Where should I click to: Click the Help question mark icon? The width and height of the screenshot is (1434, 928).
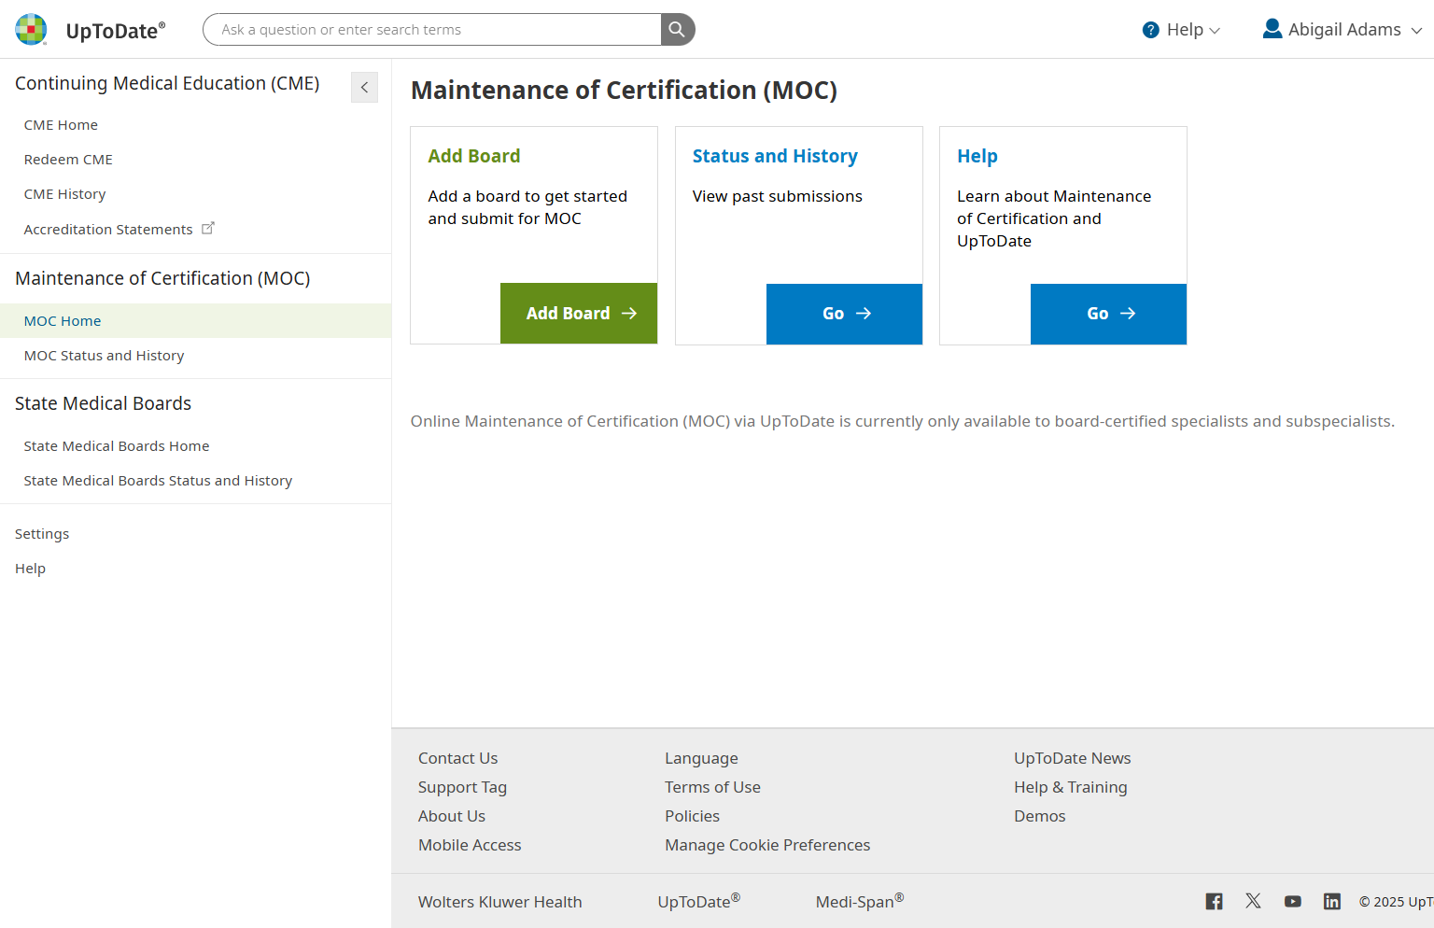[1151, 30]
